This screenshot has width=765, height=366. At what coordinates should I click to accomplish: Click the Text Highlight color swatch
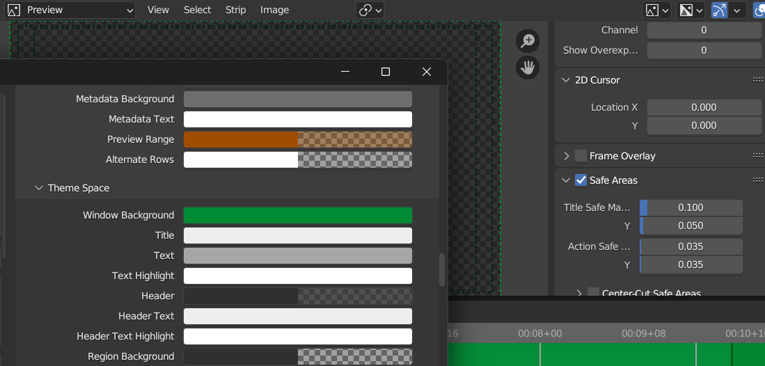pyautogui.click(x=298, y=276)
